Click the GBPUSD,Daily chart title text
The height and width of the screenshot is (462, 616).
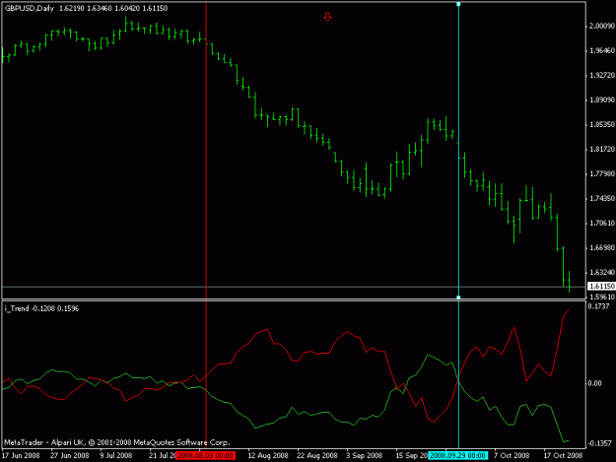(x=30, y=8)
